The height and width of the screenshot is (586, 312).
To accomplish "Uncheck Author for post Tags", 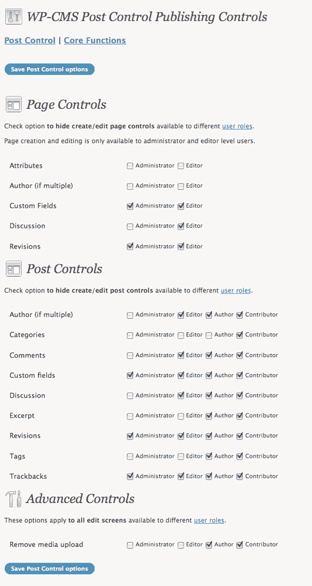I will coord(209,457).
